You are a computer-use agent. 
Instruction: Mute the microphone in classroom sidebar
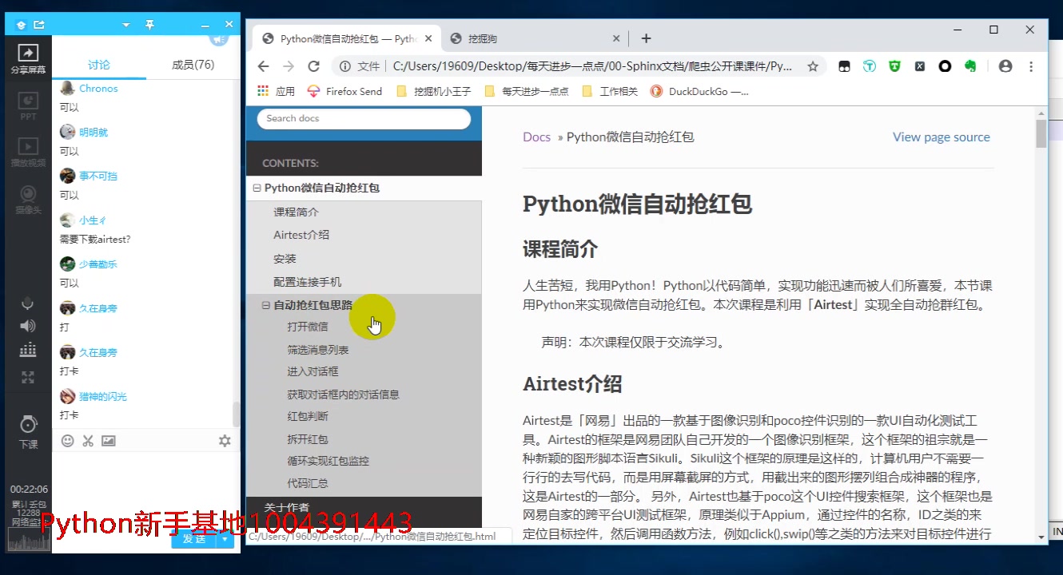tap(28, 303)
